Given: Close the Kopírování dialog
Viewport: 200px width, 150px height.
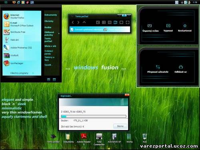Looking at the screenshot, I should (127, 95).
